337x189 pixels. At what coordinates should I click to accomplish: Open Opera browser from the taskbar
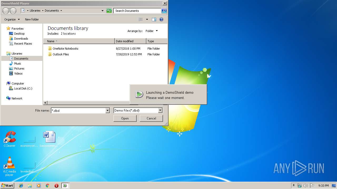[56, 186]
